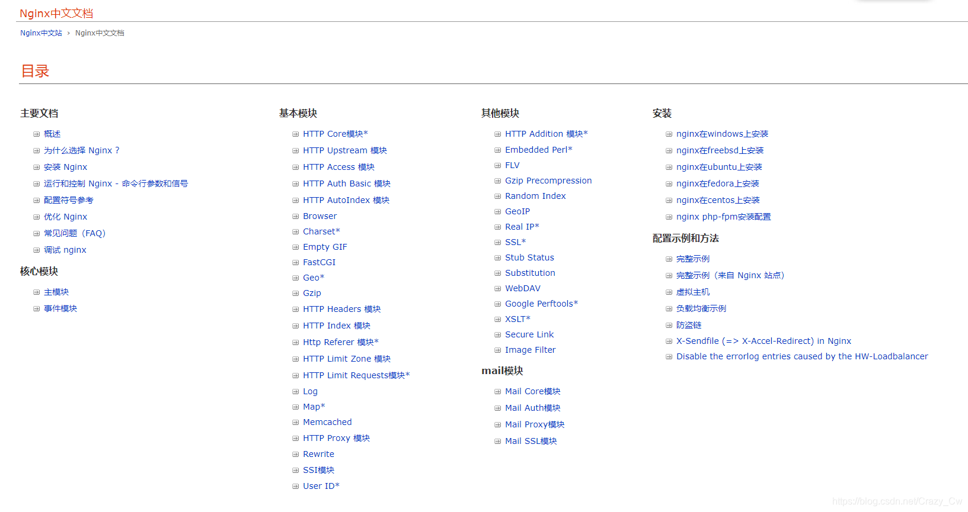The width and height of the screenshot is (968, 512).
Task: Open the SSI模块 link
Action: point(318,470)
